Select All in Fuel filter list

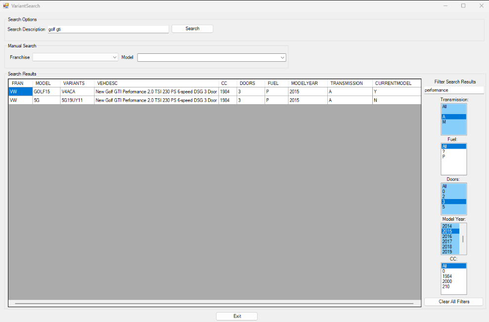[454, 146]
